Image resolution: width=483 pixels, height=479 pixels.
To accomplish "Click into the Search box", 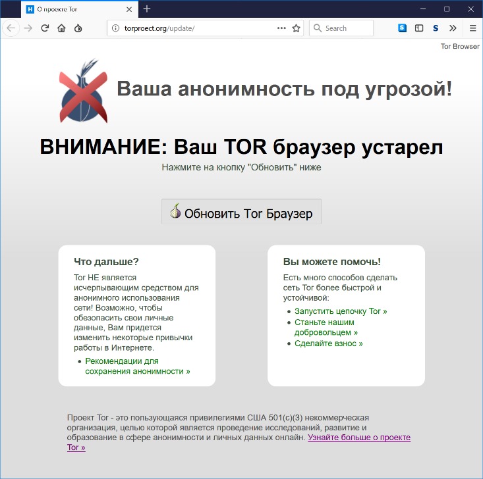I will point(341,28).
